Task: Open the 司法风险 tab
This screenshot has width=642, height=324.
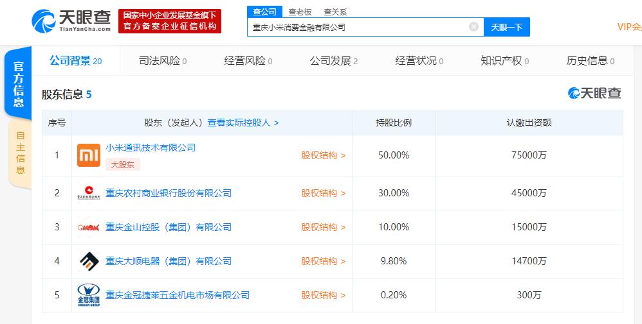Action: (x=163, y=61)
